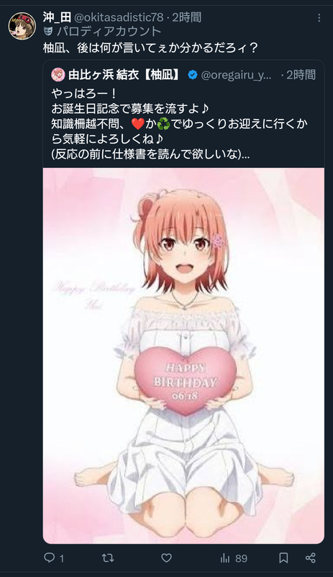Click the quoted account's small avatar

tap(58, 75)
